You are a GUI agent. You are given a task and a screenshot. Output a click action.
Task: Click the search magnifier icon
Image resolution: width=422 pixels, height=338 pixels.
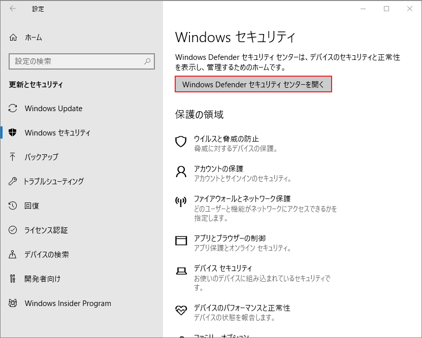(x=147, y=61)
